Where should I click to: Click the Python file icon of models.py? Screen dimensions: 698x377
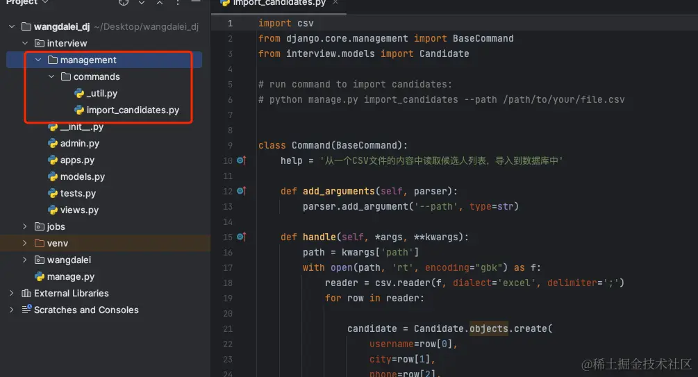[53, 177]
